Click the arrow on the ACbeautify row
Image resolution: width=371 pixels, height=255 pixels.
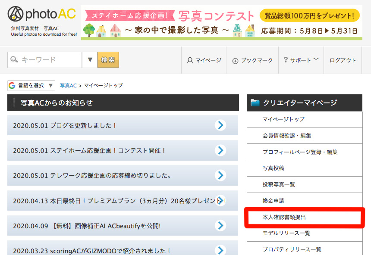220,226
